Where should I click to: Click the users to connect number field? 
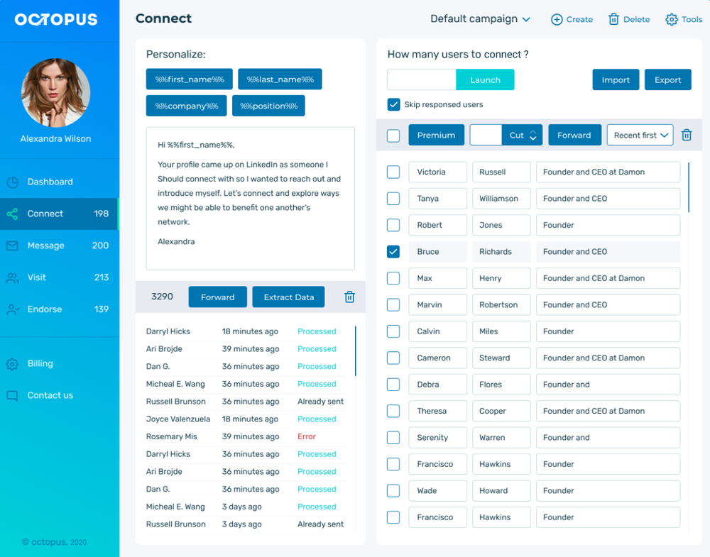point(422,79)
